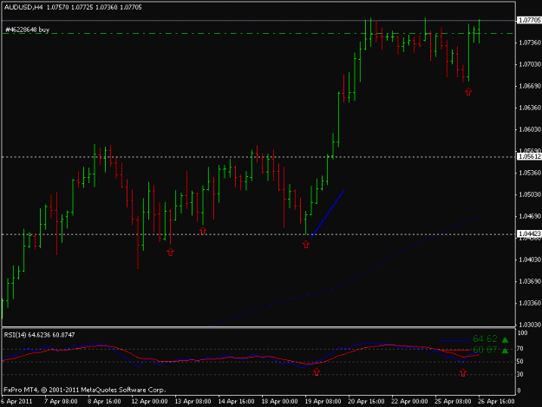Click the current price label 1.07705
This screenshot has width=542, height=407.
pos(529,21)
